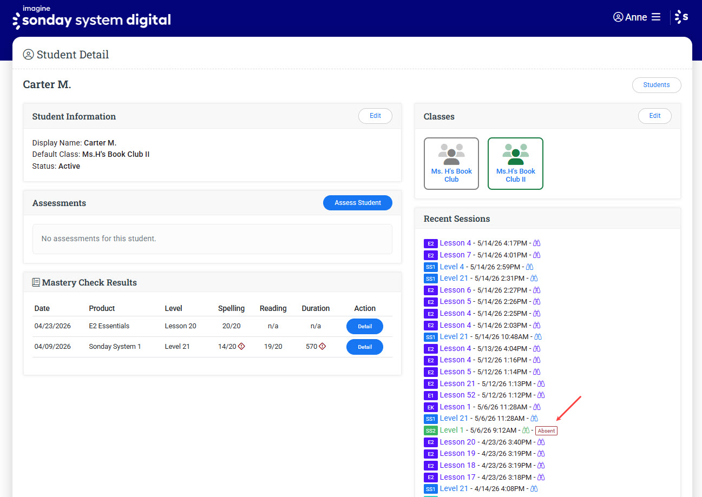The height and width of the screenshot is (497, 702).
Task: Click the 04/23/2026 date cell
Action: coord(53,326)
